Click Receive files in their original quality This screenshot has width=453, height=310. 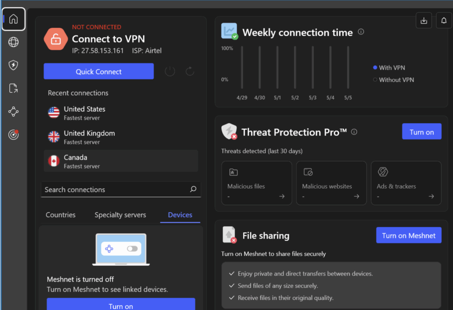(x=286, y=298)
